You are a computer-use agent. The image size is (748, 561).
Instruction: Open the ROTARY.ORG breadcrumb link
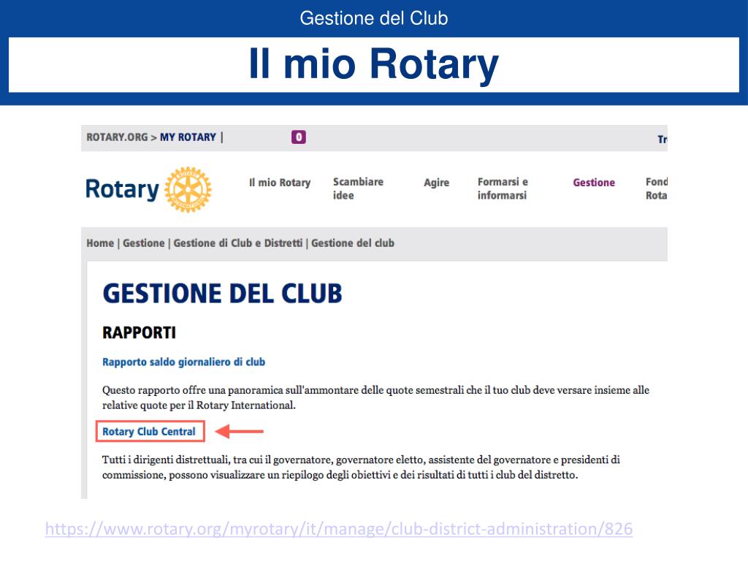117,137
